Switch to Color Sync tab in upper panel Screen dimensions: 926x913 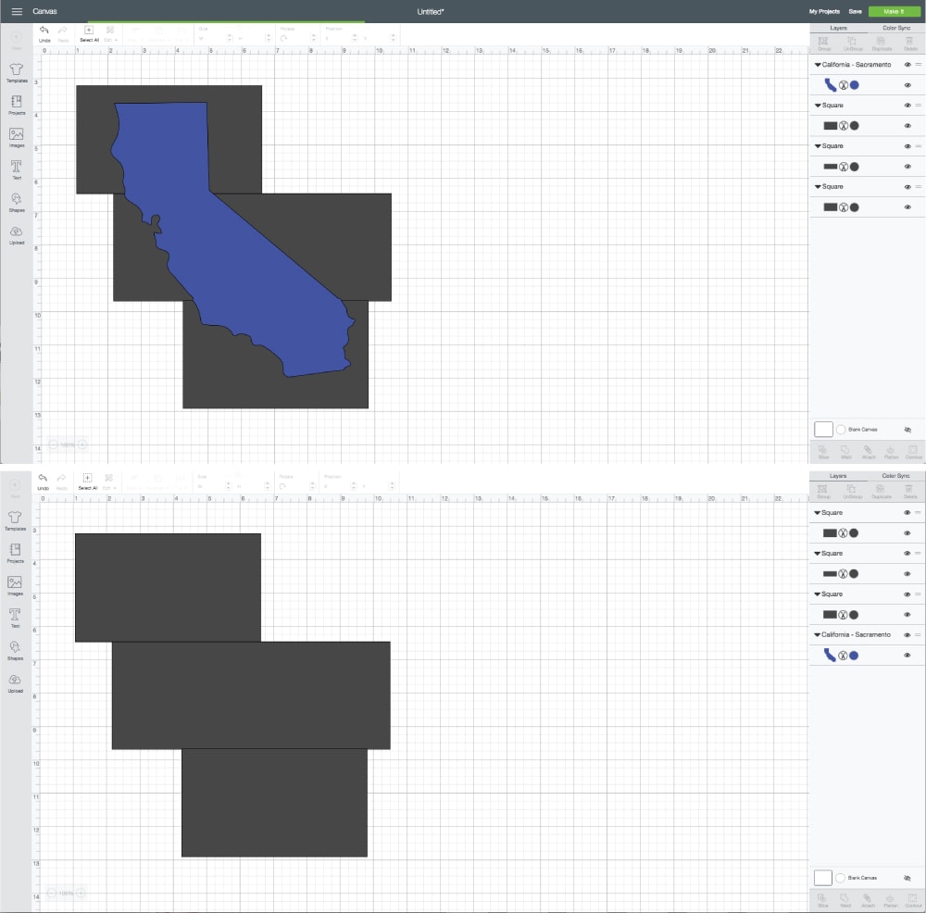(x=895, y=28)
